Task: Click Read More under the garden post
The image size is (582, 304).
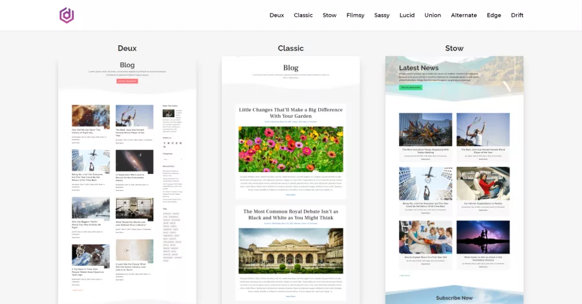Action: [x=290, y=195]
